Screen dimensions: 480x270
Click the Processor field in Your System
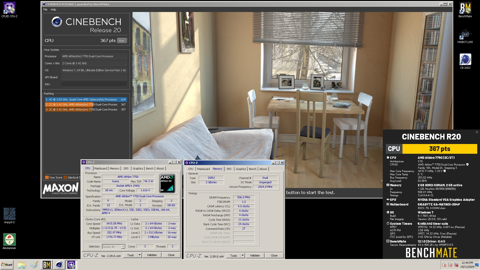[x=94, y=56]
